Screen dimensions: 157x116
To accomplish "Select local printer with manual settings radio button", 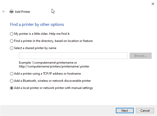I will pyautogui.click(x=12, y=88).
